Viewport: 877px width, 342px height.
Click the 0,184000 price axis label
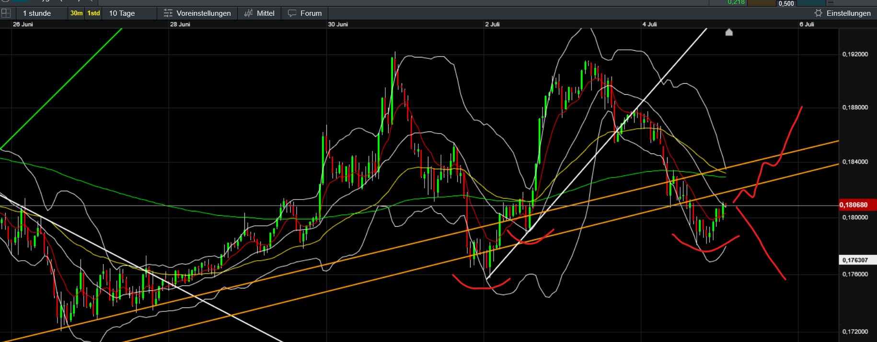[x=855, y=162]
